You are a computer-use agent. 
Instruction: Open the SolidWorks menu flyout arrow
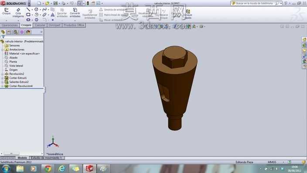click(29, 3)
